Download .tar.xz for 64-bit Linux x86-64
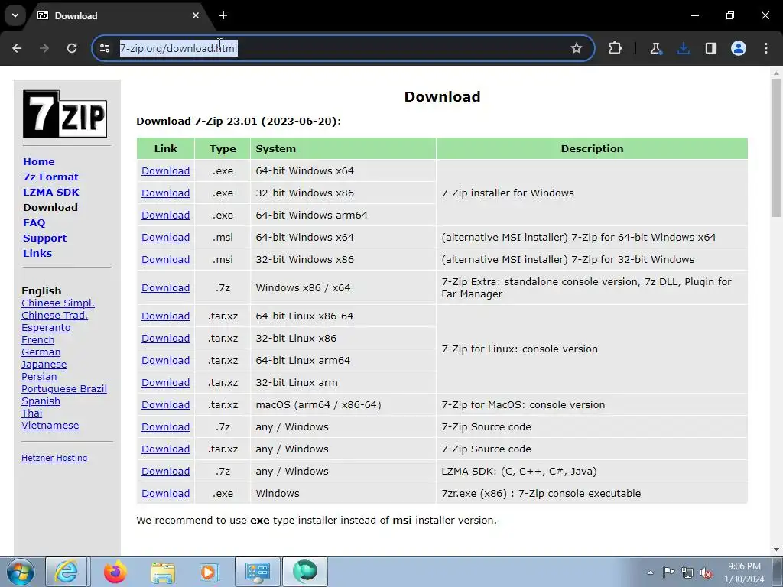 [165, 316]
